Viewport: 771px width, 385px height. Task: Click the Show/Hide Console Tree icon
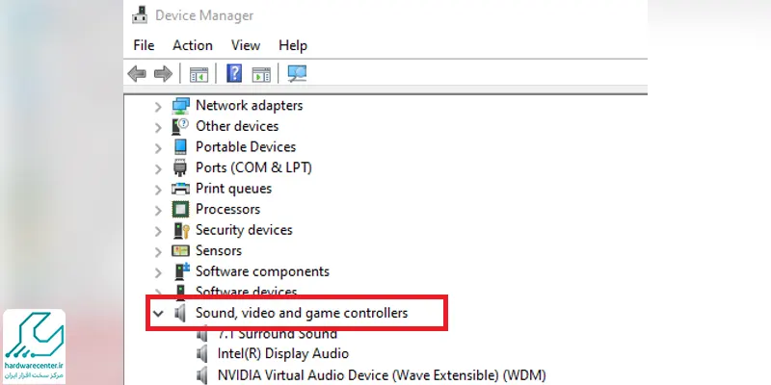point(199,74)
